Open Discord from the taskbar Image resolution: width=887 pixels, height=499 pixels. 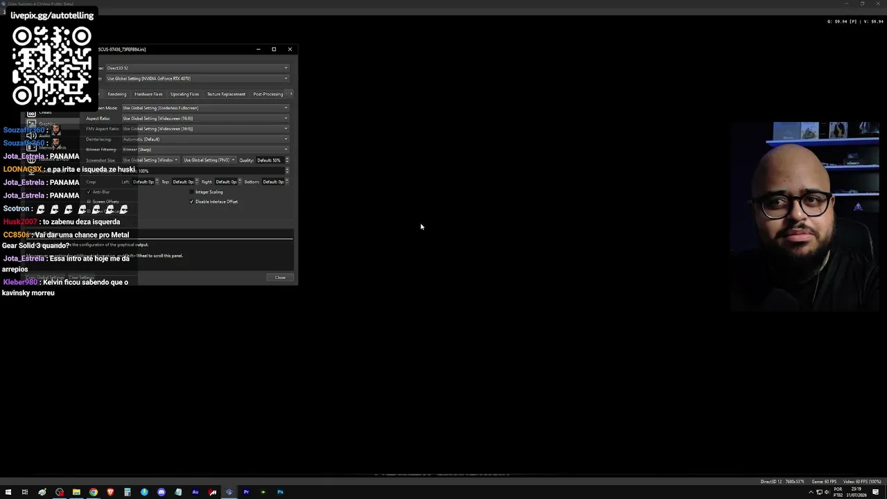coord(161,492)
